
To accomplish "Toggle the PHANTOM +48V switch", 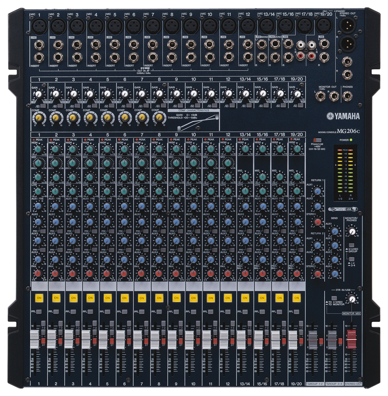I will (x=317, y=140).
